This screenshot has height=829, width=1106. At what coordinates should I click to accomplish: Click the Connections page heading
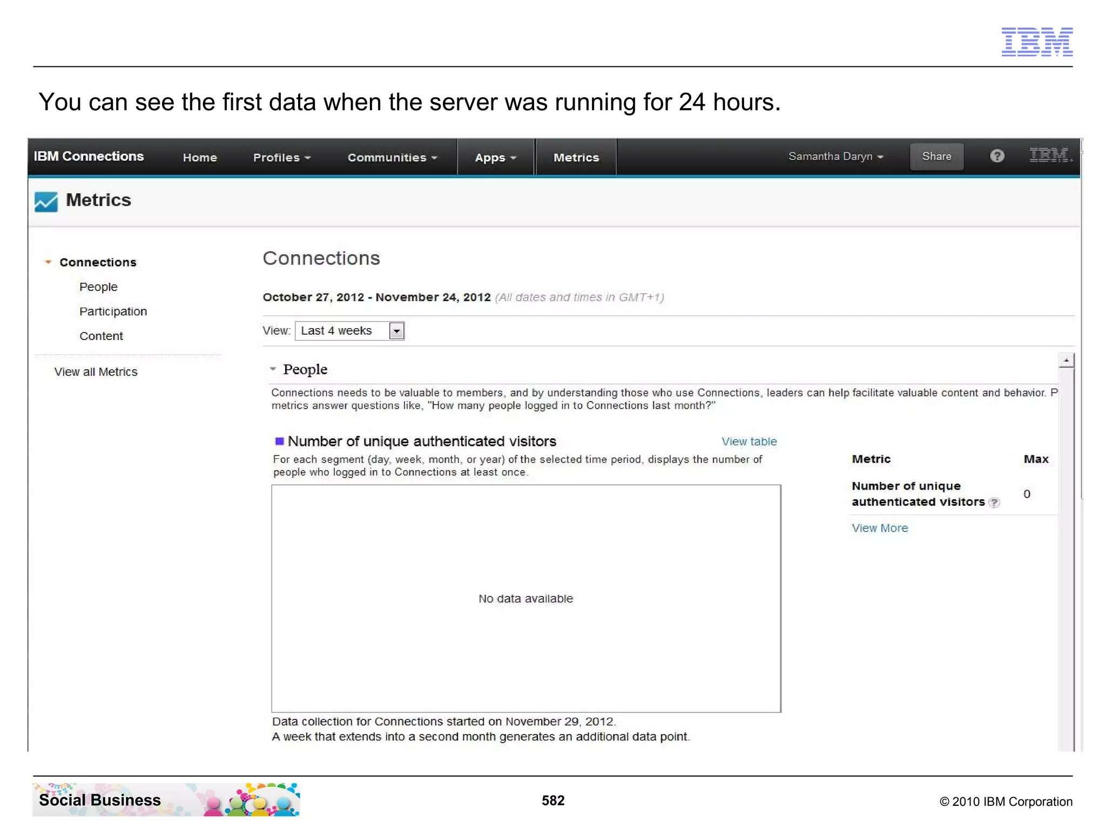(321, 259)
